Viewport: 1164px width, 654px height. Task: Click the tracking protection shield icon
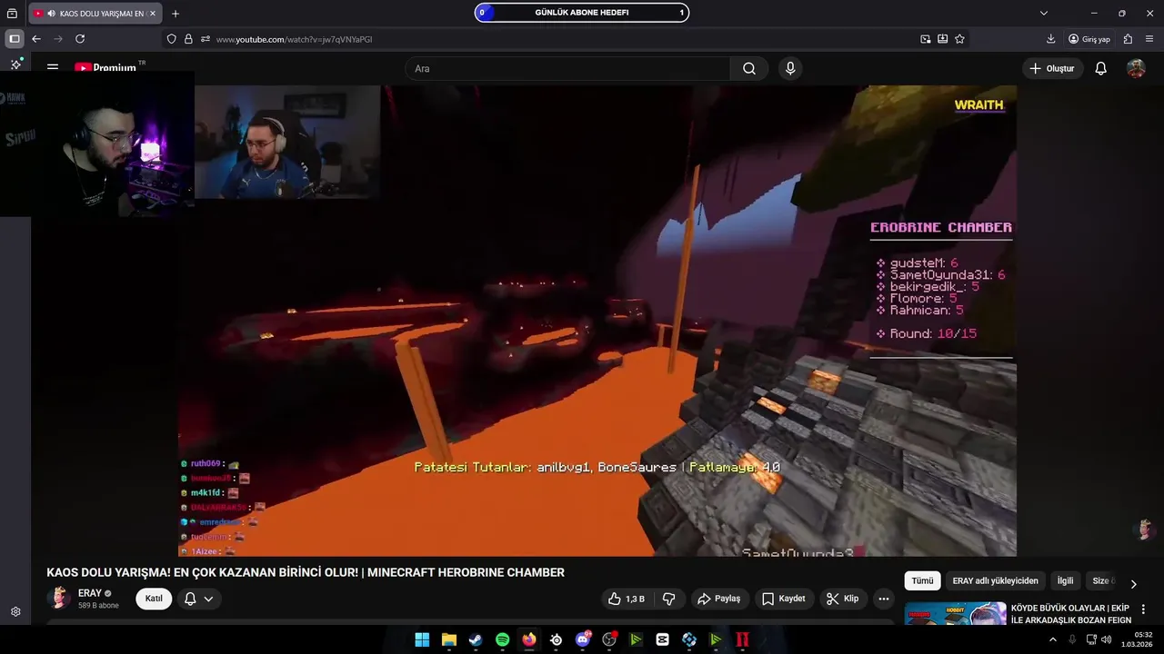tap(171, 39)
